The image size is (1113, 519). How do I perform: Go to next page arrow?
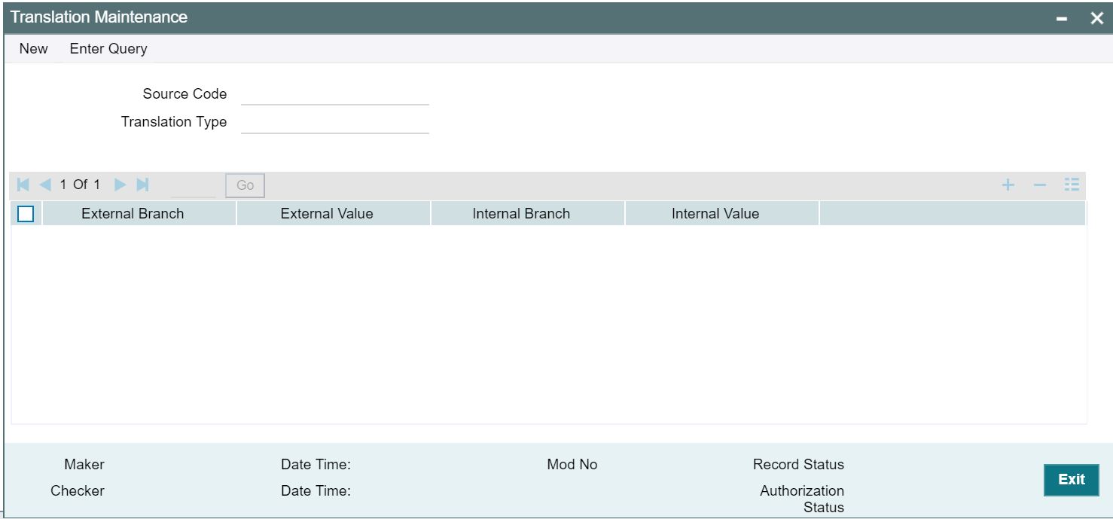[x=120, y=185]
